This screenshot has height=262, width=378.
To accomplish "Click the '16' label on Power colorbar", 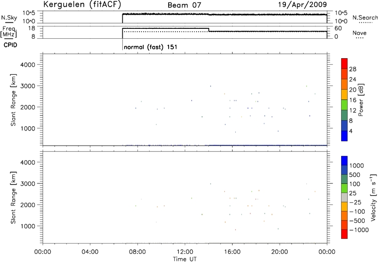I will pyautogui.click(x=352, y=100).
